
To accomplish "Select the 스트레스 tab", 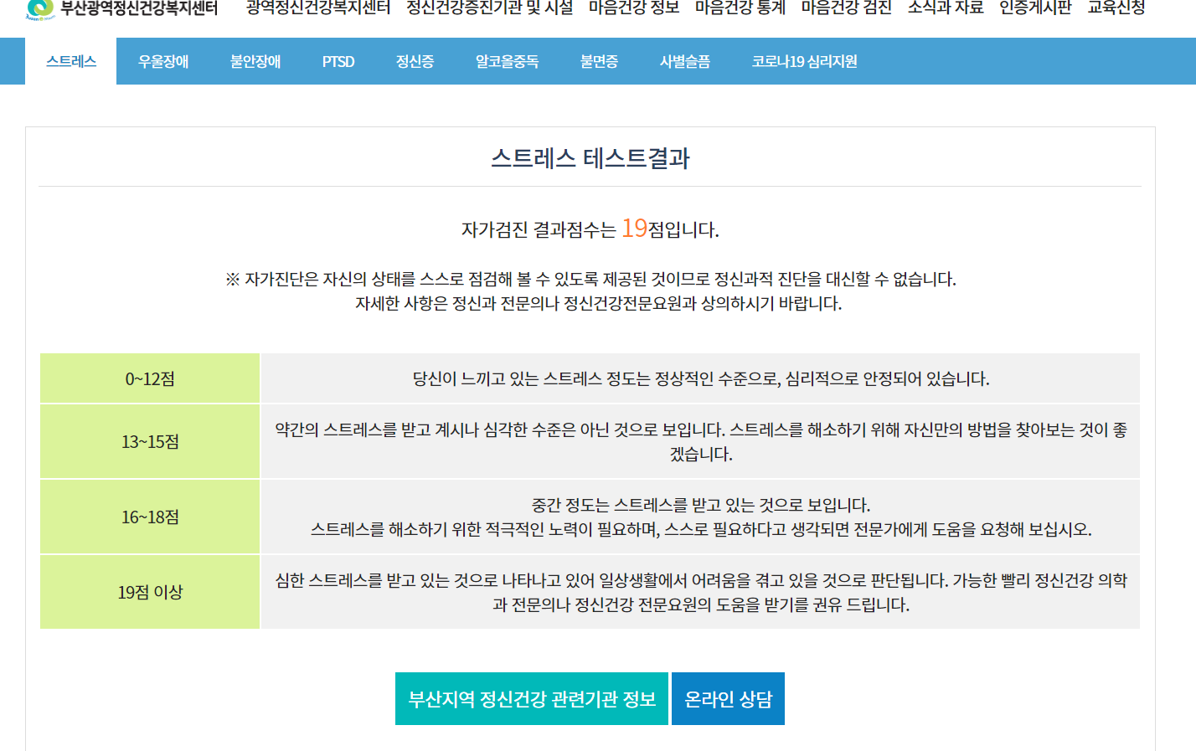I will point(71,61).
